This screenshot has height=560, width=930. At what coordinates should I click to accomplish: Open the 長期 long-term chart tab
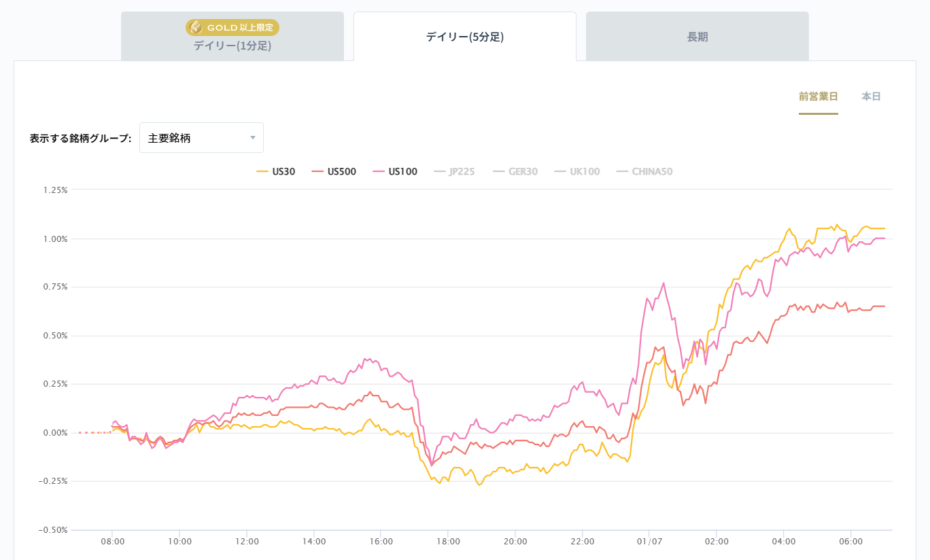coord(697,37)
